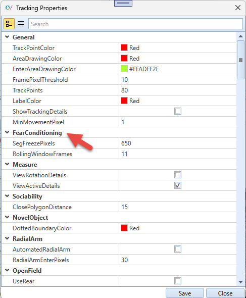The width and height of the screenshot is (246, 298).
Task: Open AreaDrawingColor red swatch
Action: point(124,58)
